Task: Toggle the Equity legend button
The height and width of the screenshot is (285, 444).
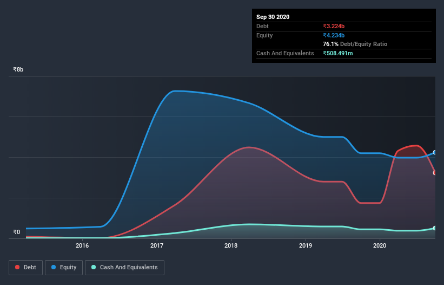Action: tap(64, 268)
